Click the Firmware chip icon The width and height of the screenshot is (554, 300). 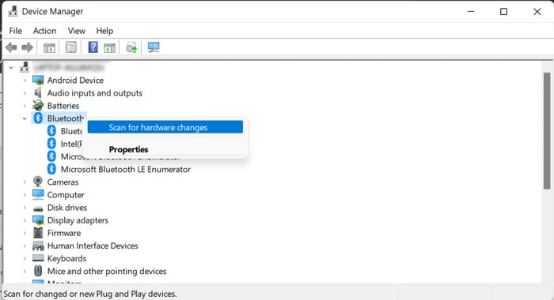point(38,233)
